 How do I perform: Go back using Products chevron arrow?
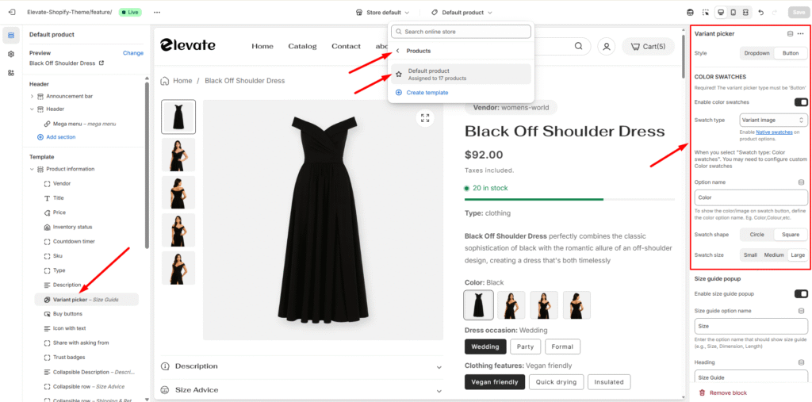pos(397,51)
